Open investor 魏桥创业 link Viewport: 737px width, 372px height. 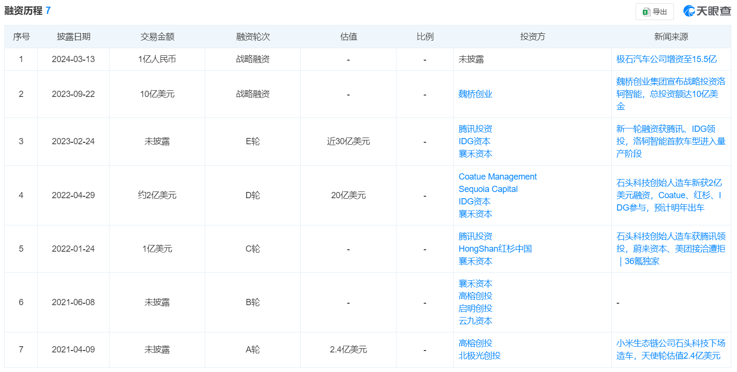coord(475,94)
